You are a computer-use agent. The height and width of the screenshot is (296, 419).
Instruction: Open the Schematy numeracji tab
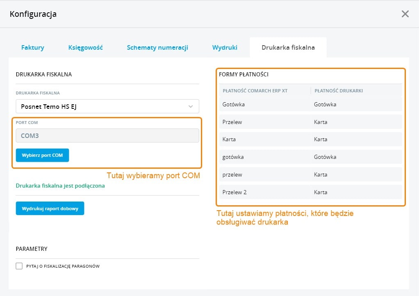click(157, 48)
